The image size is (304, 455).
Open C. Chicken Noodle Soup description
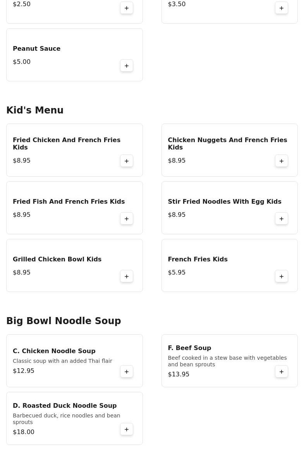pyautogui.click(x=62, y=361)
